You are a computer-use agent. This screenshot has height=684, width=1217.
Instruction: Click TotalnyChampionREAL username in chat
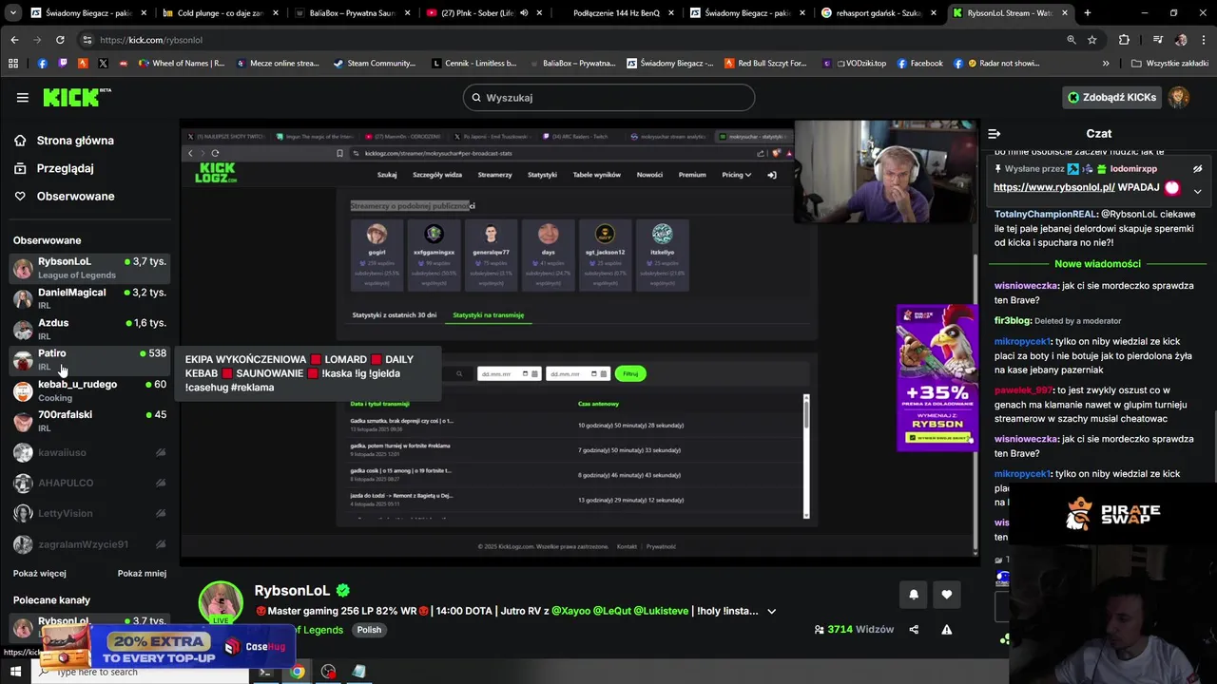pos(1045,215)
